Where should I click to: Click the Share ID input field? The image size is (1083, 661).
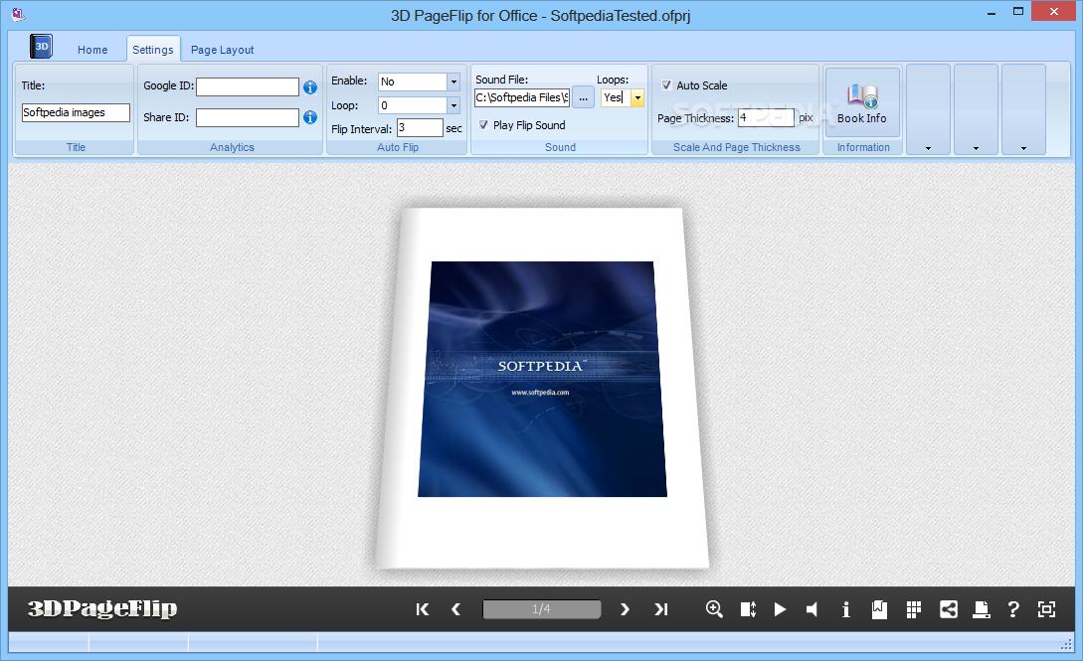click(248, 118)
